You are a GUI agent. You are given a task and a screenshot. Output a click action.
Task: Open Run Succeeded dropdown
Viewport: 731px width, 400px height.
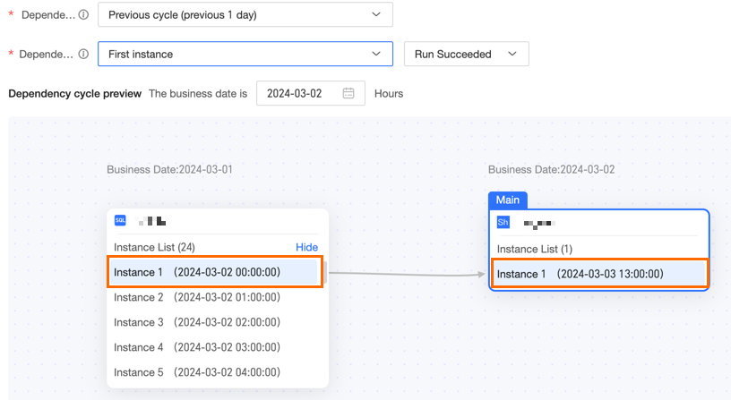466,54
